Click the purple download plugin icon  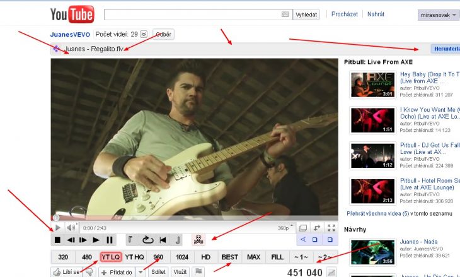pyautogui.click(x=57, y=49)
